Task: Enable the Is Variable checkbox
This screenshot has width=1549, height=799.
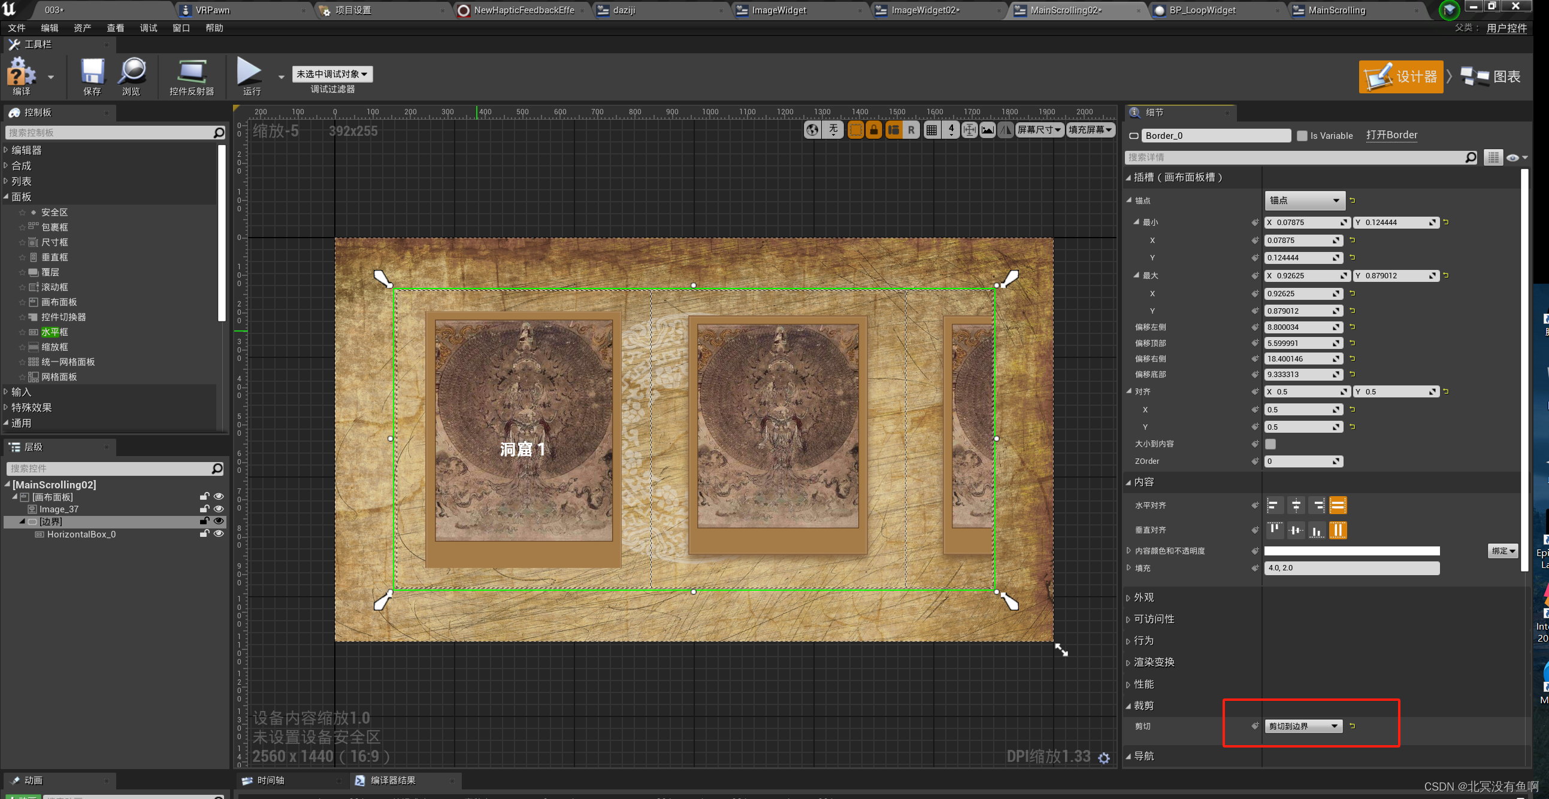Action: point(1302,136)
